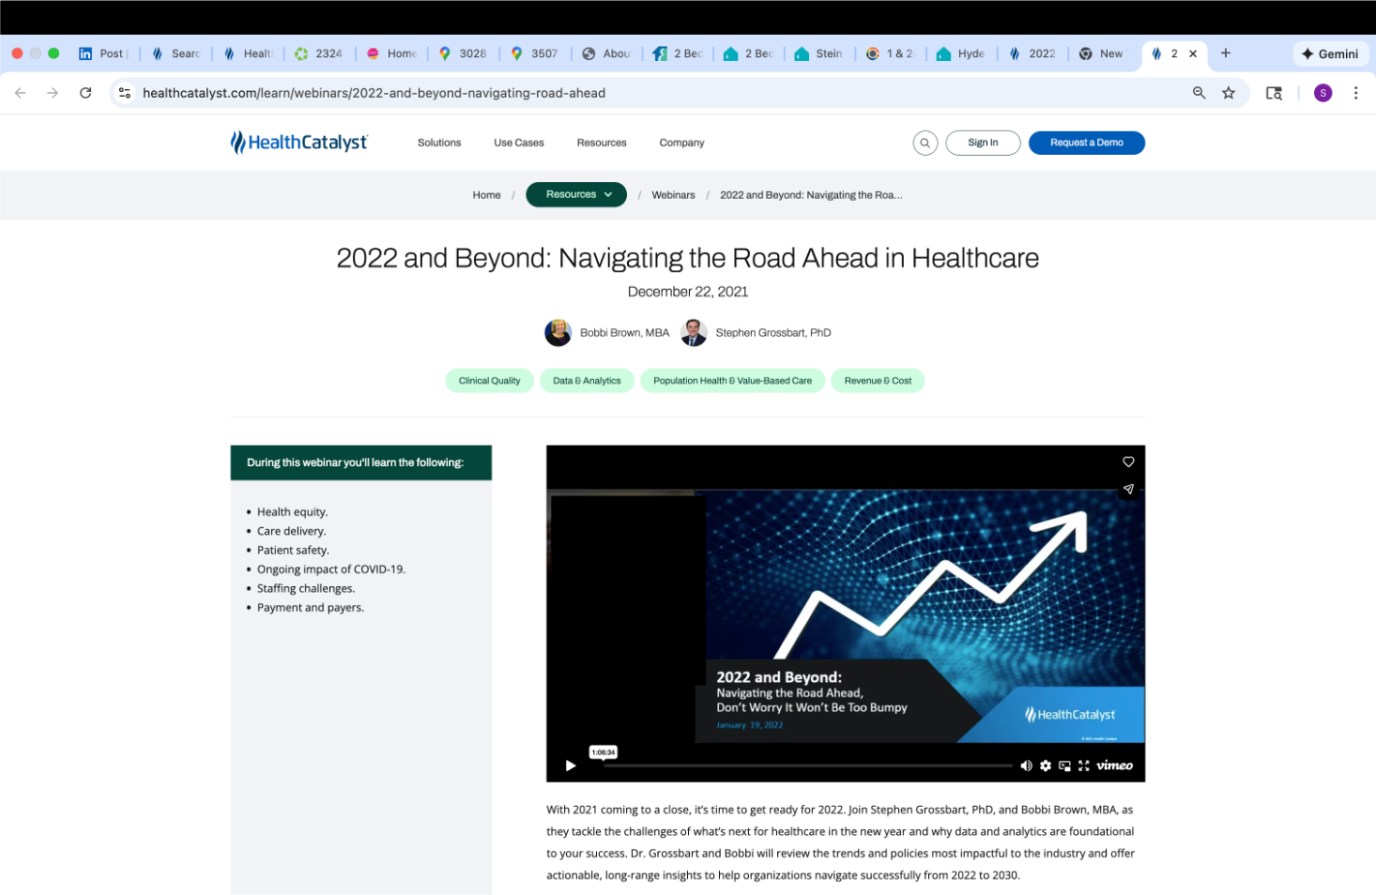The image size is (1376, 895).
Task: Enter fullscreen video mode
Action: tap(1084, 766)
